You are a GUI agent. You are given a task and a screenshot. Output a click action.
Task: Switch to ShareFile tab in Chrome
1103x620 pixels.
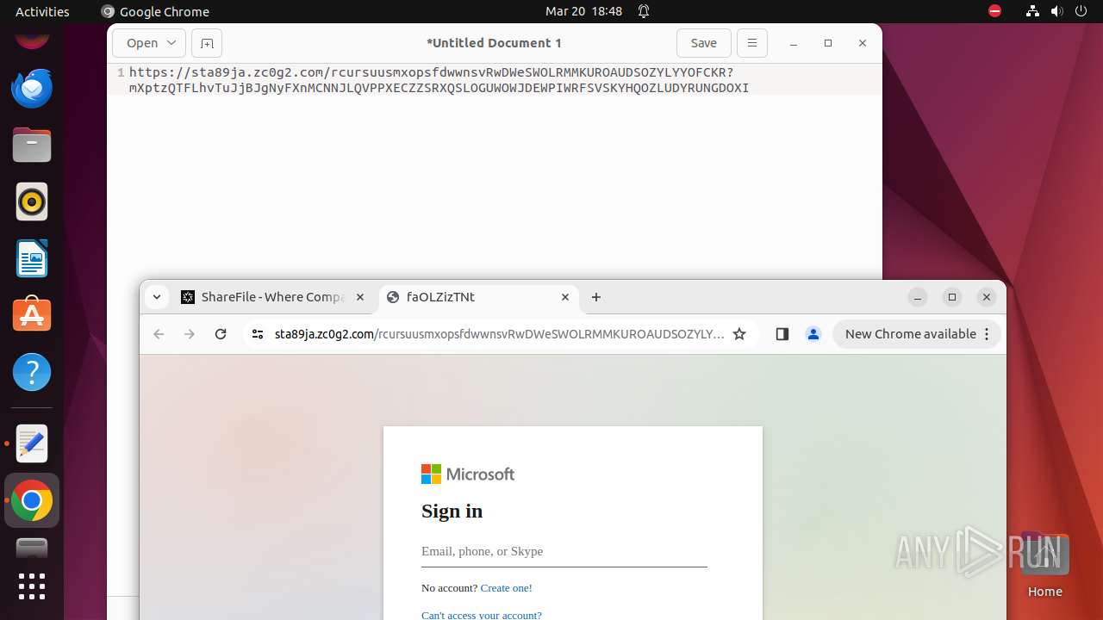click(272, 297)
